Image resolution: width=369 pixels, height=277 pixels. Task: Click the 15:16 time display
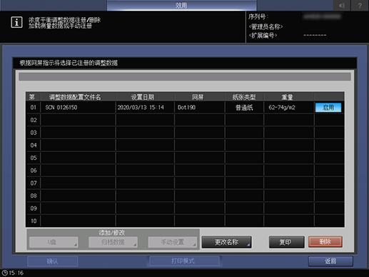pyautogui.click(x=16, y=273)
